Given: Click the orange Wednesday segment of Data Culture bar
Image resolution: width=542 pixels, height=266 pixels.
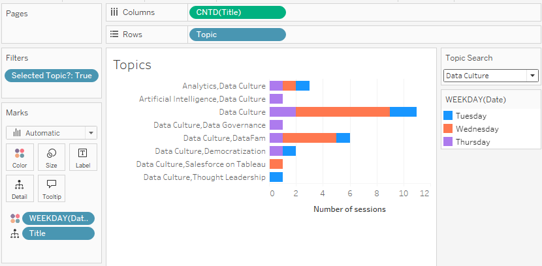Looking at the screenshot, I should click(x=343, y=111).
